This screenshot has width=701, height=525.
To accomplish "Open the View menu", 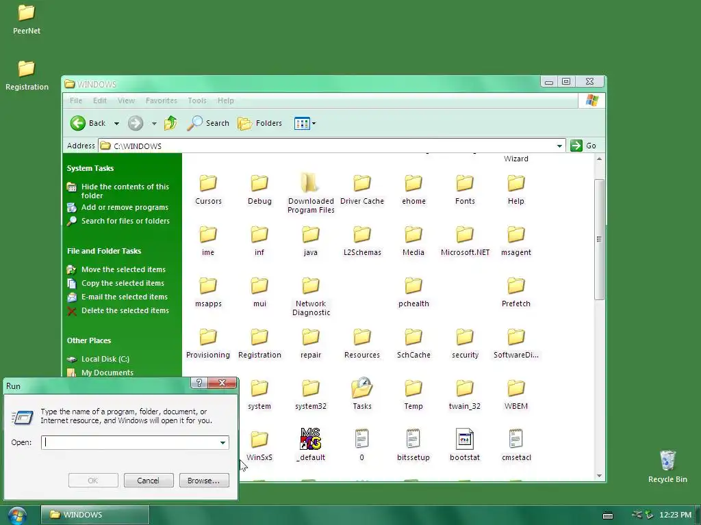I will pos(126,100).
